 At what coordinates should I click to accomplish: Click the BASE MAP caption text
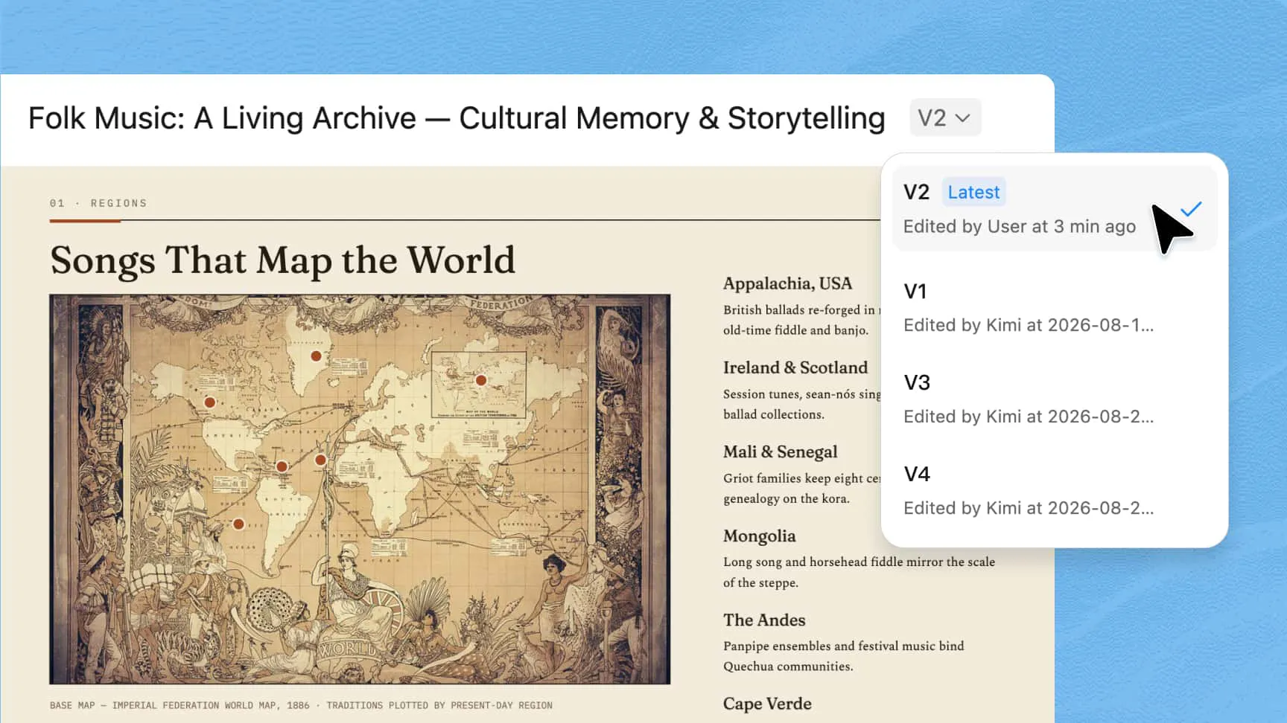pyautogui.click(x=301, y=705)
